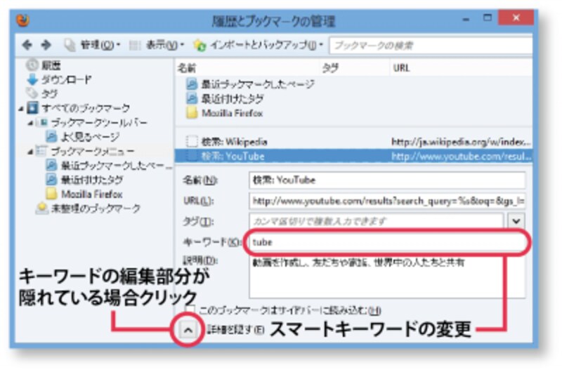Click the タグ (Tags) input field
This screenshot has width=562, height=372.
point(377,221)
